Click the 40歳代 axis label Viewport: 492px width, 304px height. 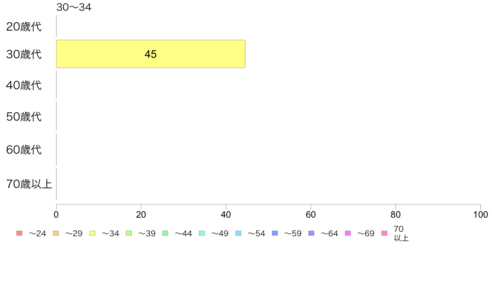point(24,85)
